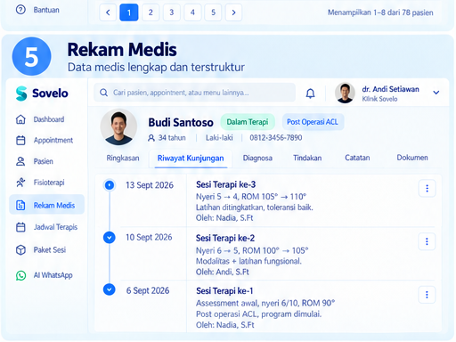Open Sesi Terapi ke-2 title

(225, 238)
